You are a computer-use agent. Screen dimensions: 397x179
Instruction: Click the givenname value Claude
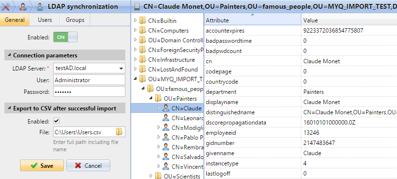[x=312, y=153]
